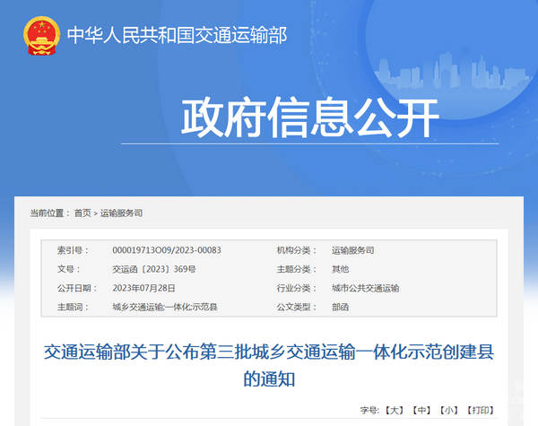Viewport: 538px width, 426px height.
Task: Click the 主题分类 value 其他
Action: click(340, 269)
